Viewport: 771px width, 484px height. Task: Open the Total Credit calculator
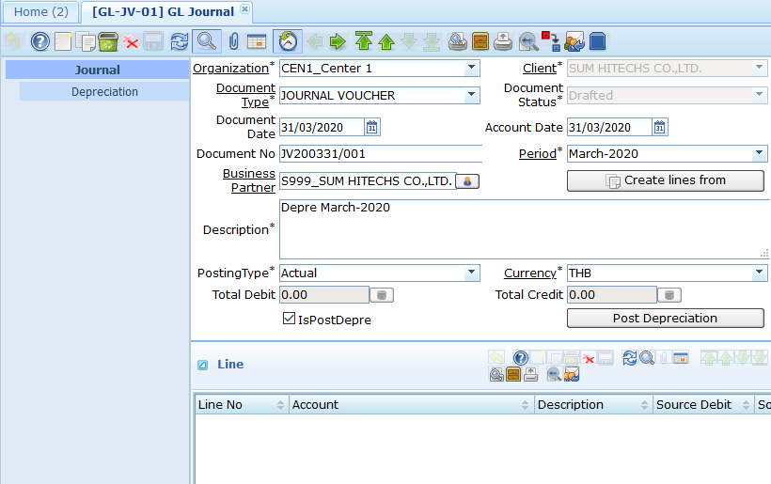pyautogui.click(x=669, y=295)
